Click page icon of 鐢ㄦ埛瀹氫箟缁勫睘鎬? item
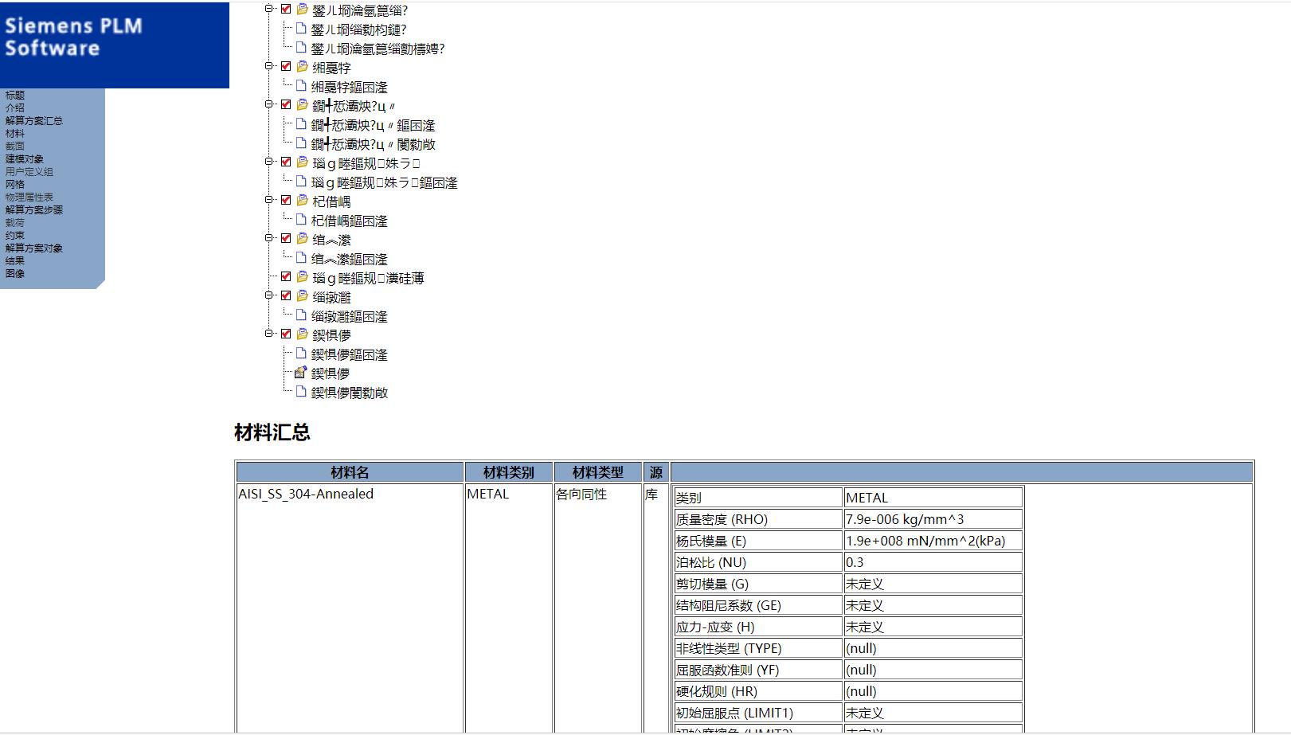This screenshot has height=735, width=1291. 301,47
